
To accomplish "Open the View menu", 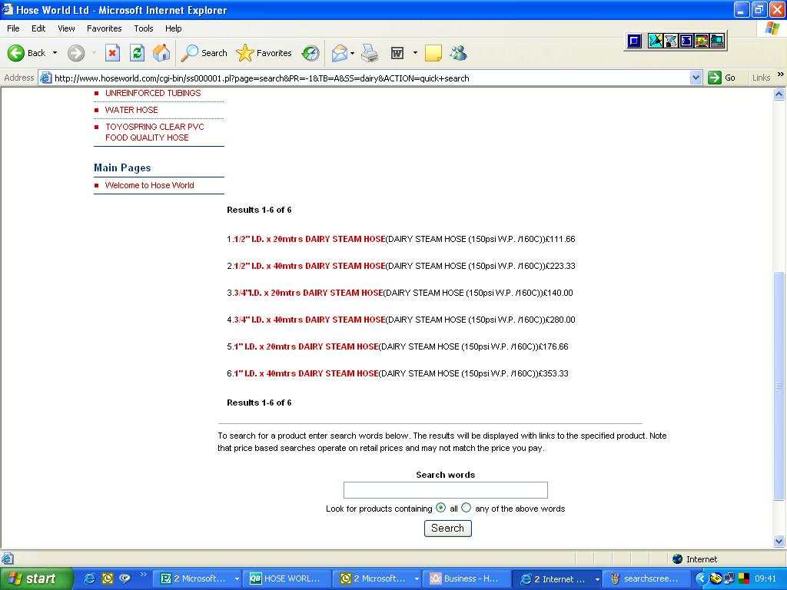I will pos(66,28).
